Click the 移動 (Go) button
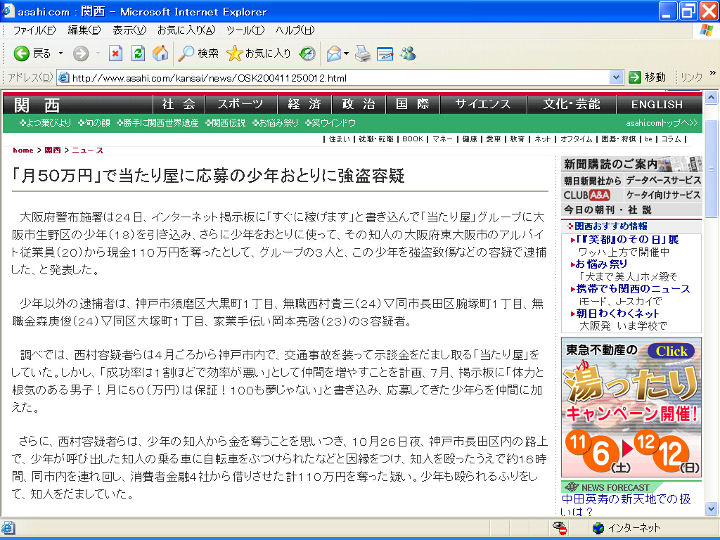The image size is (720, 540). tap(647, 77)
